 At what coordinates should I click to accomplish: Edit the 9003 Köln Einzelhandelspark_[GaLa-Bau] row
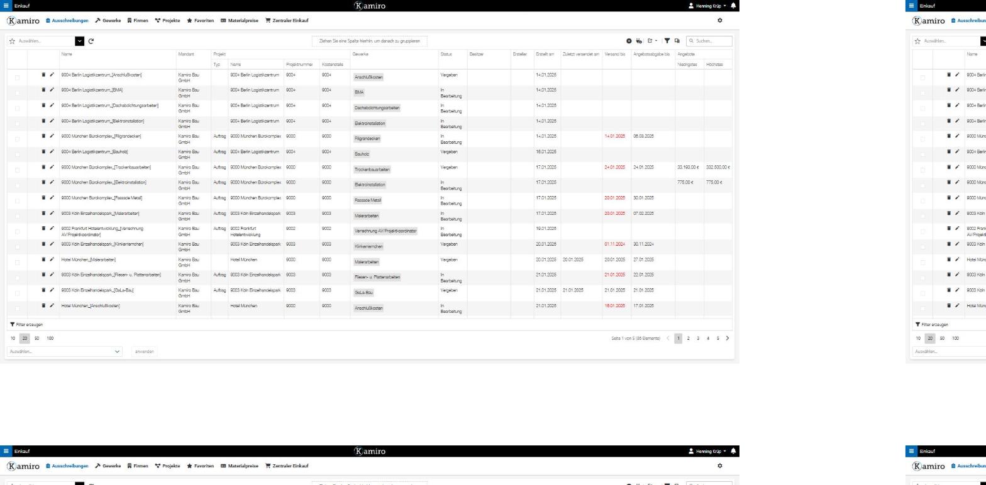click(x=52, y=290)
